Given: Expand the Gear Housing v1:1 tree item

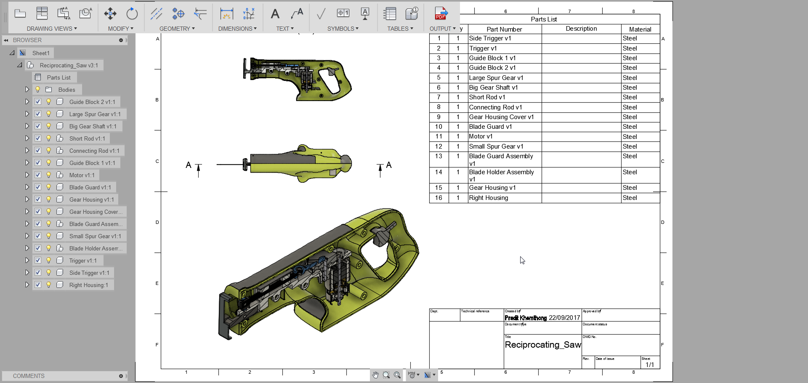Looking at the screenshot, I should point(27,199).
